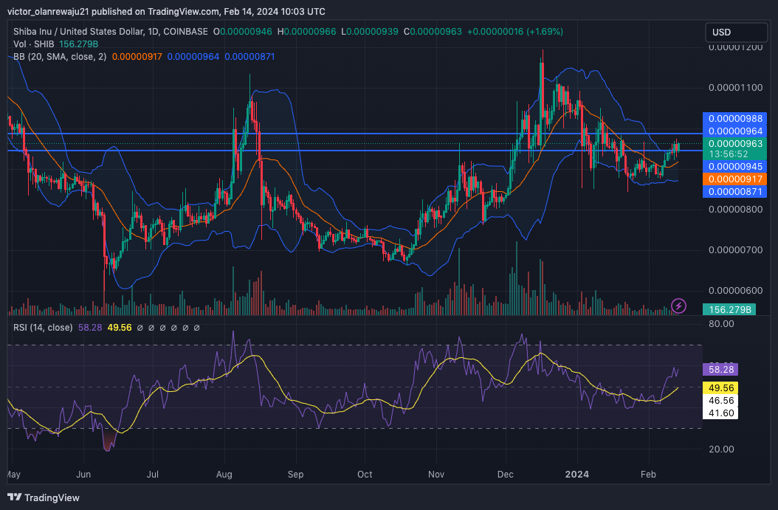This screenshot has height=510, width=778.
Task: Click the 156.279B volume axis label
Action: [x=729, y=309]
